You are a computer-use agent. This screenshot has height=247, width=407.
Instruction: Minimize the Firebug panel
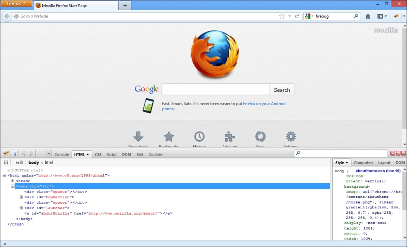(393, 153)
